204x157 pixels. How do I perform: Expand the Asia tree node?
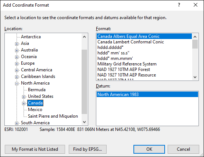(x=17, y=44)
